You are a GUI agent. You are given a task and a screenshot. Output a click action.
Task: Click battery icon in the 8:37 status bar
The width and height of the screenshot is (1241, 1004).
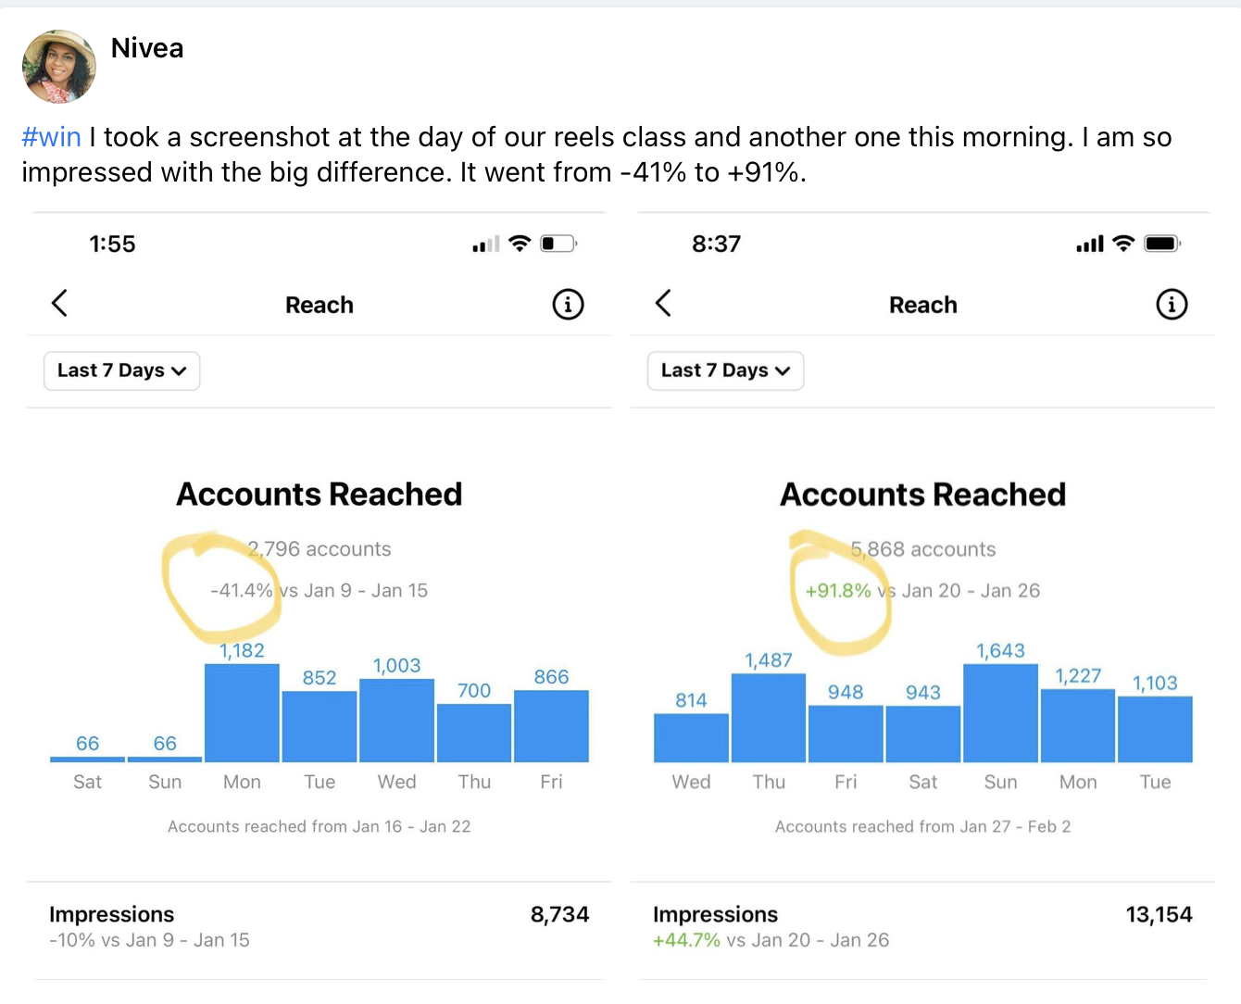click(x=1161, y=244)
